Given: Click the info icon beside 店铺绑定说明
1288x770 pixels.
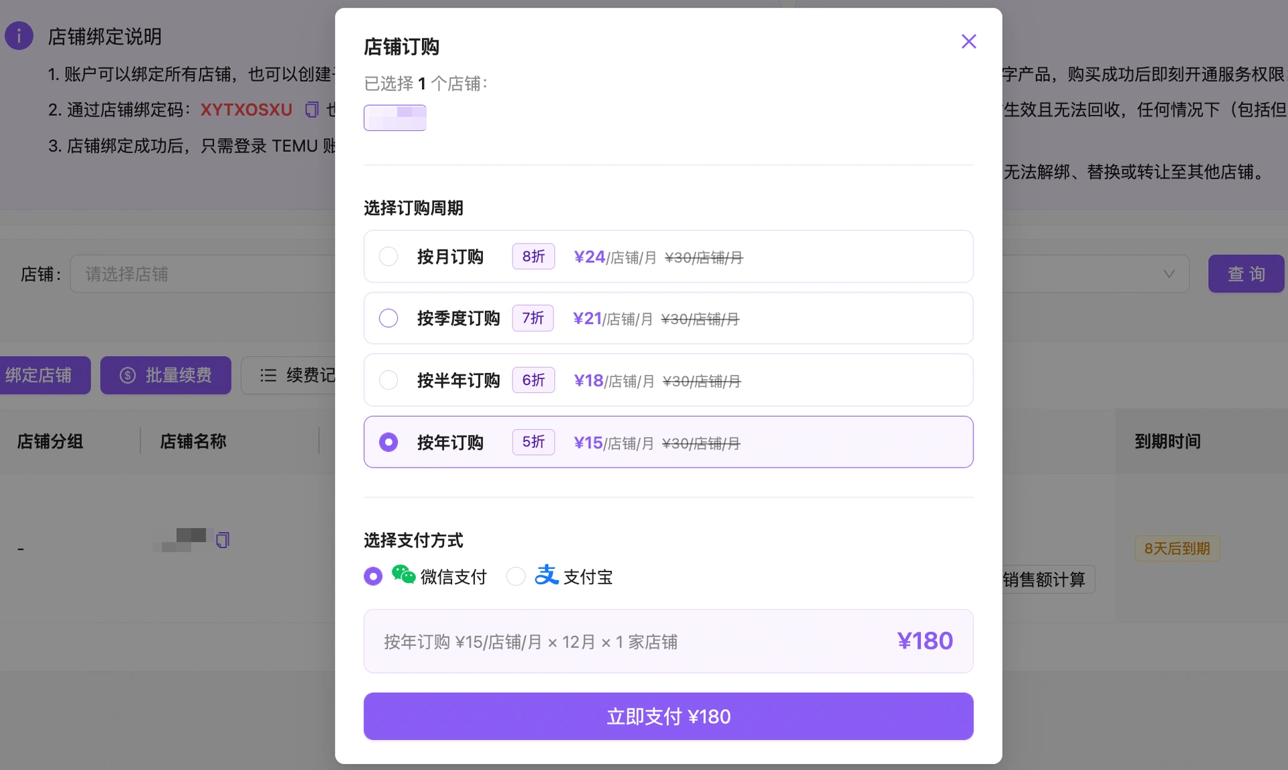Looking at the screenshot, I should [19, 36].
